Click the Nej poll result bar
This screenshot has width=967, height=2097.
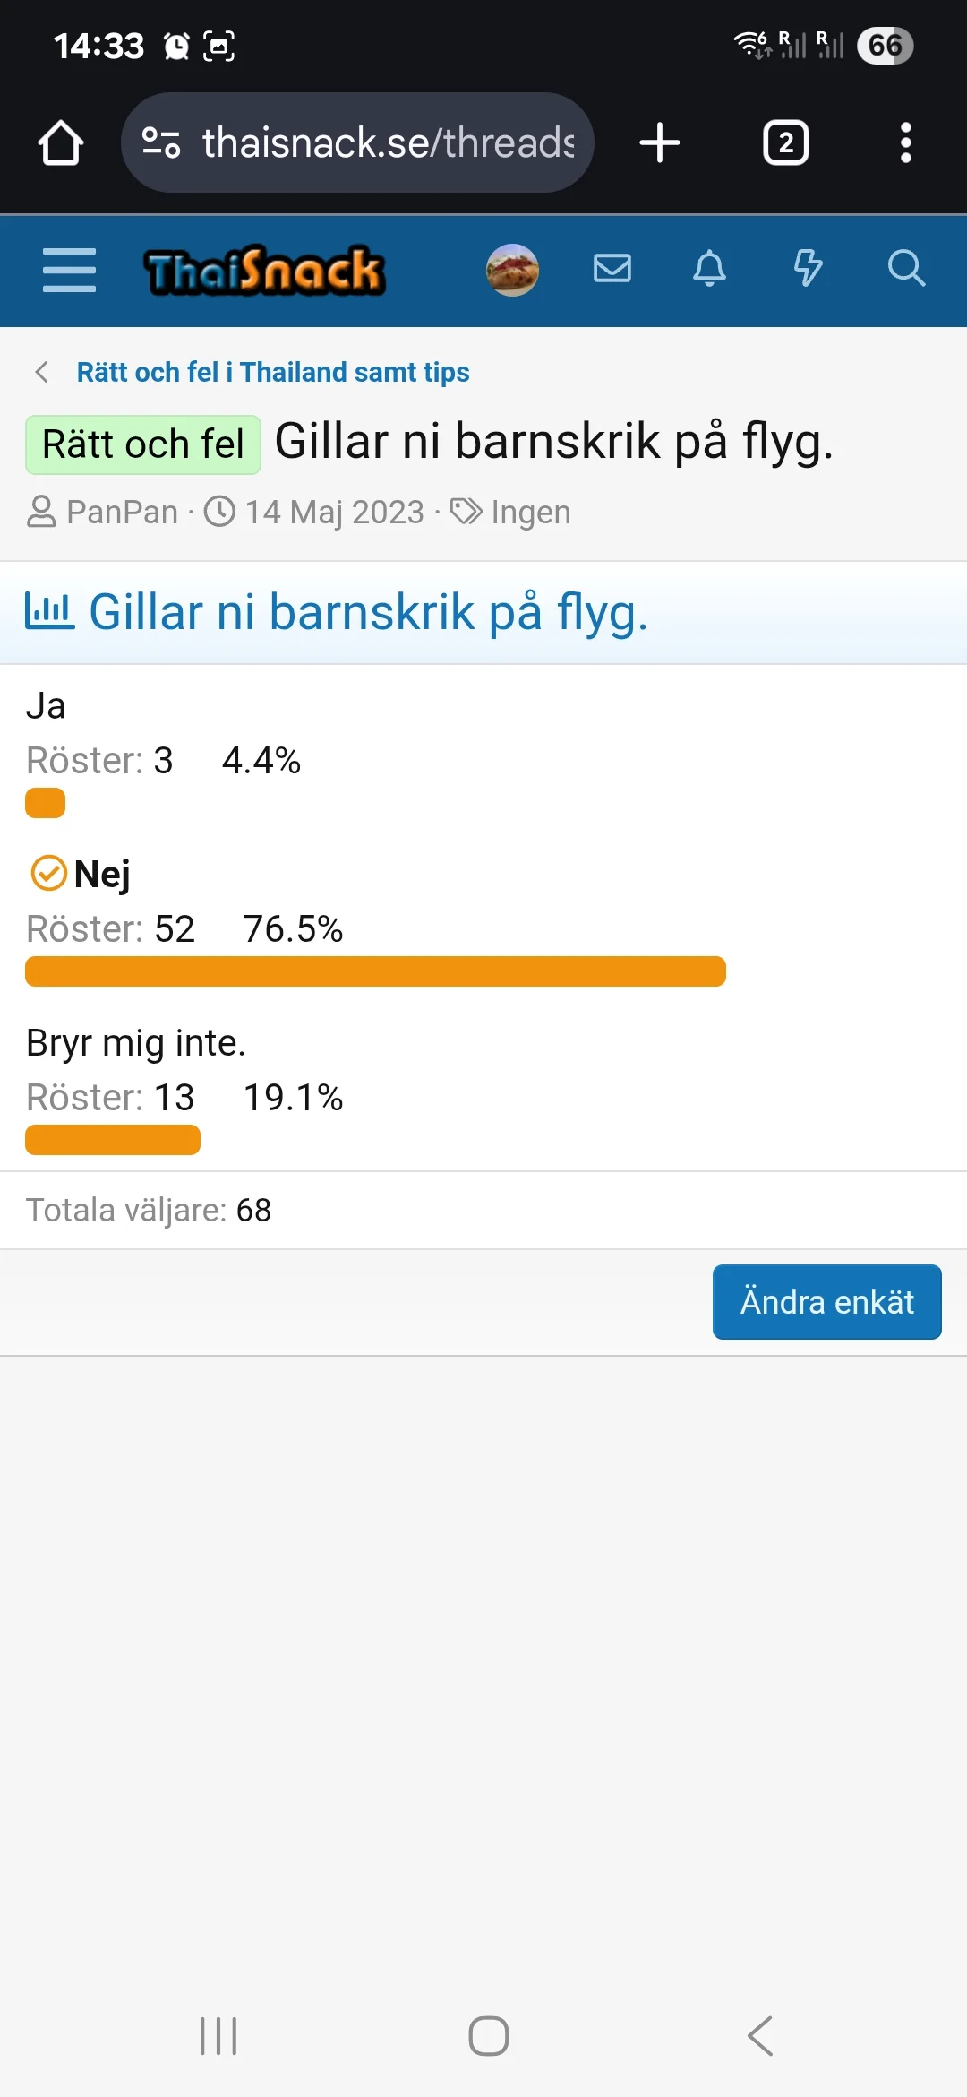pos(375,971)
